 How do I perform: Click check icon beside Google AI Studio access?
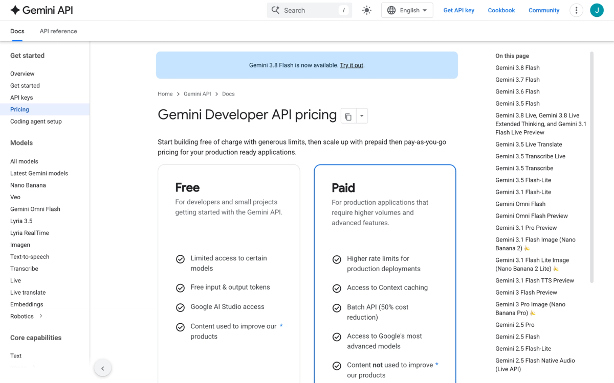pyautogui.click(x=180, y=307)
